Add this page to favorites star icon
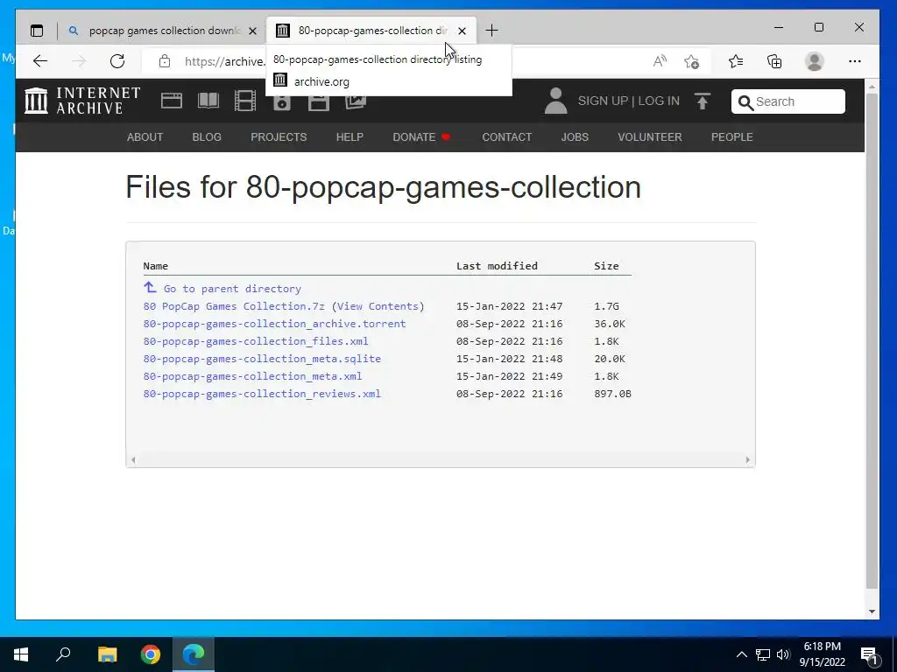Screen dimensions: 897x672 [692, 61]
